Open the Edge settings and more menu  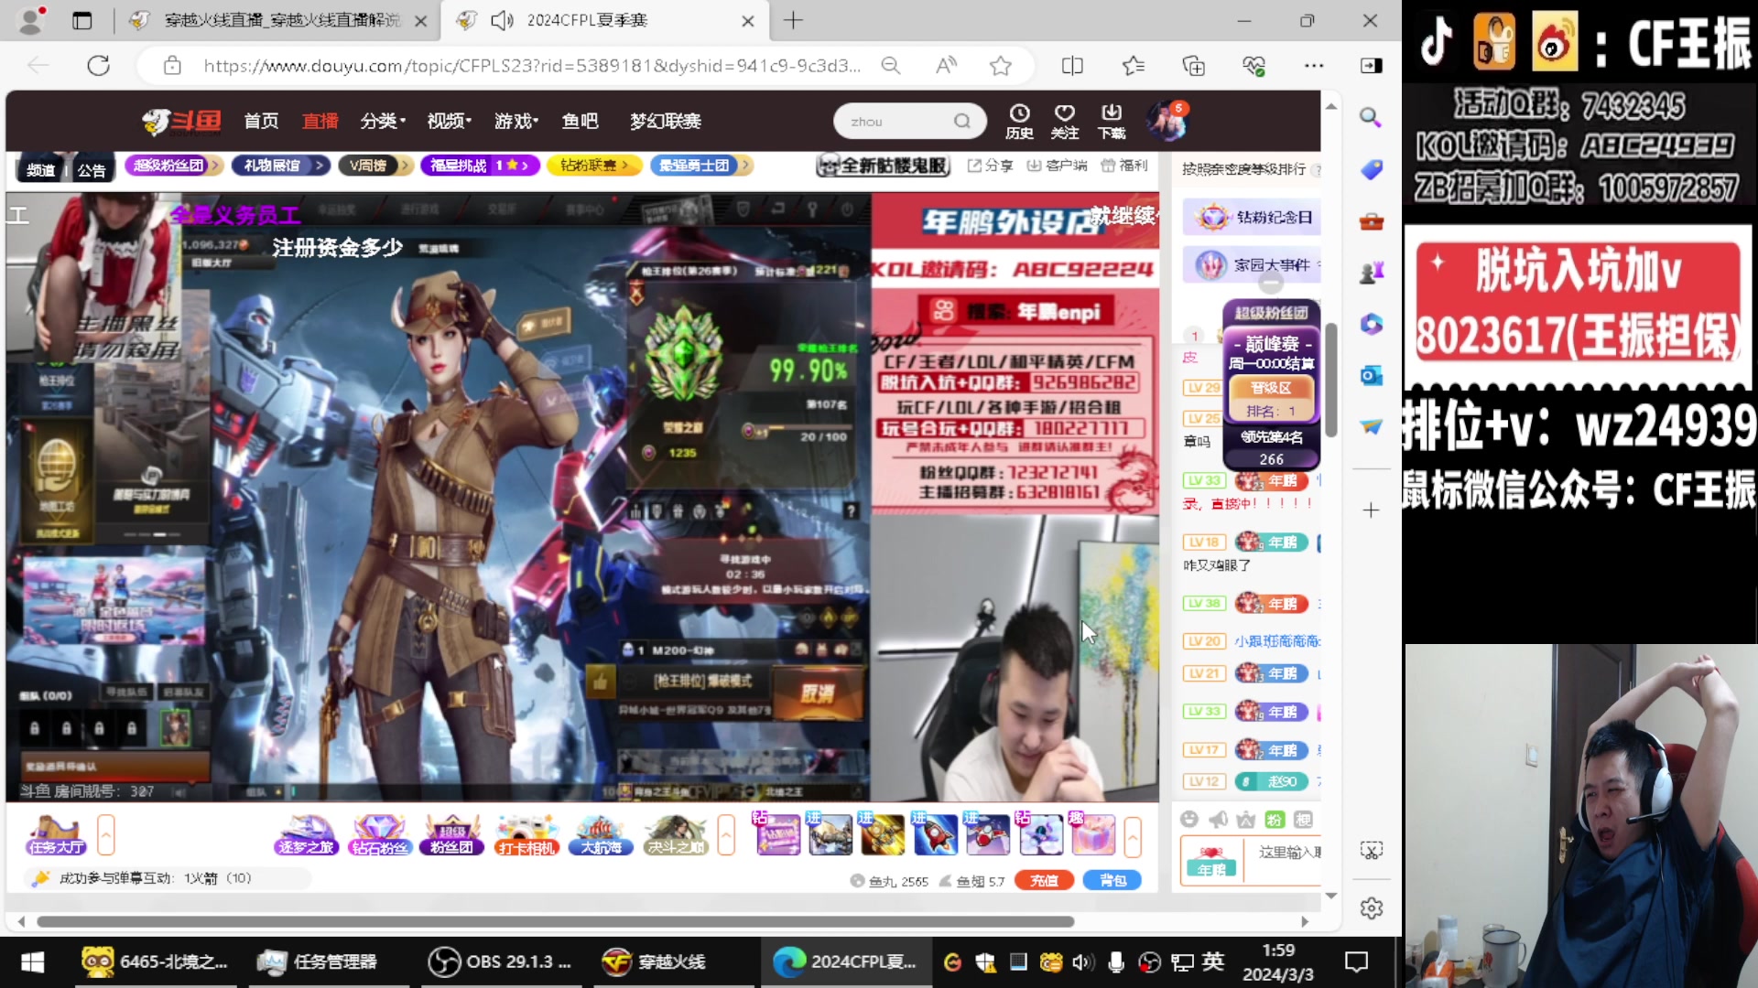pos(1314,66)
